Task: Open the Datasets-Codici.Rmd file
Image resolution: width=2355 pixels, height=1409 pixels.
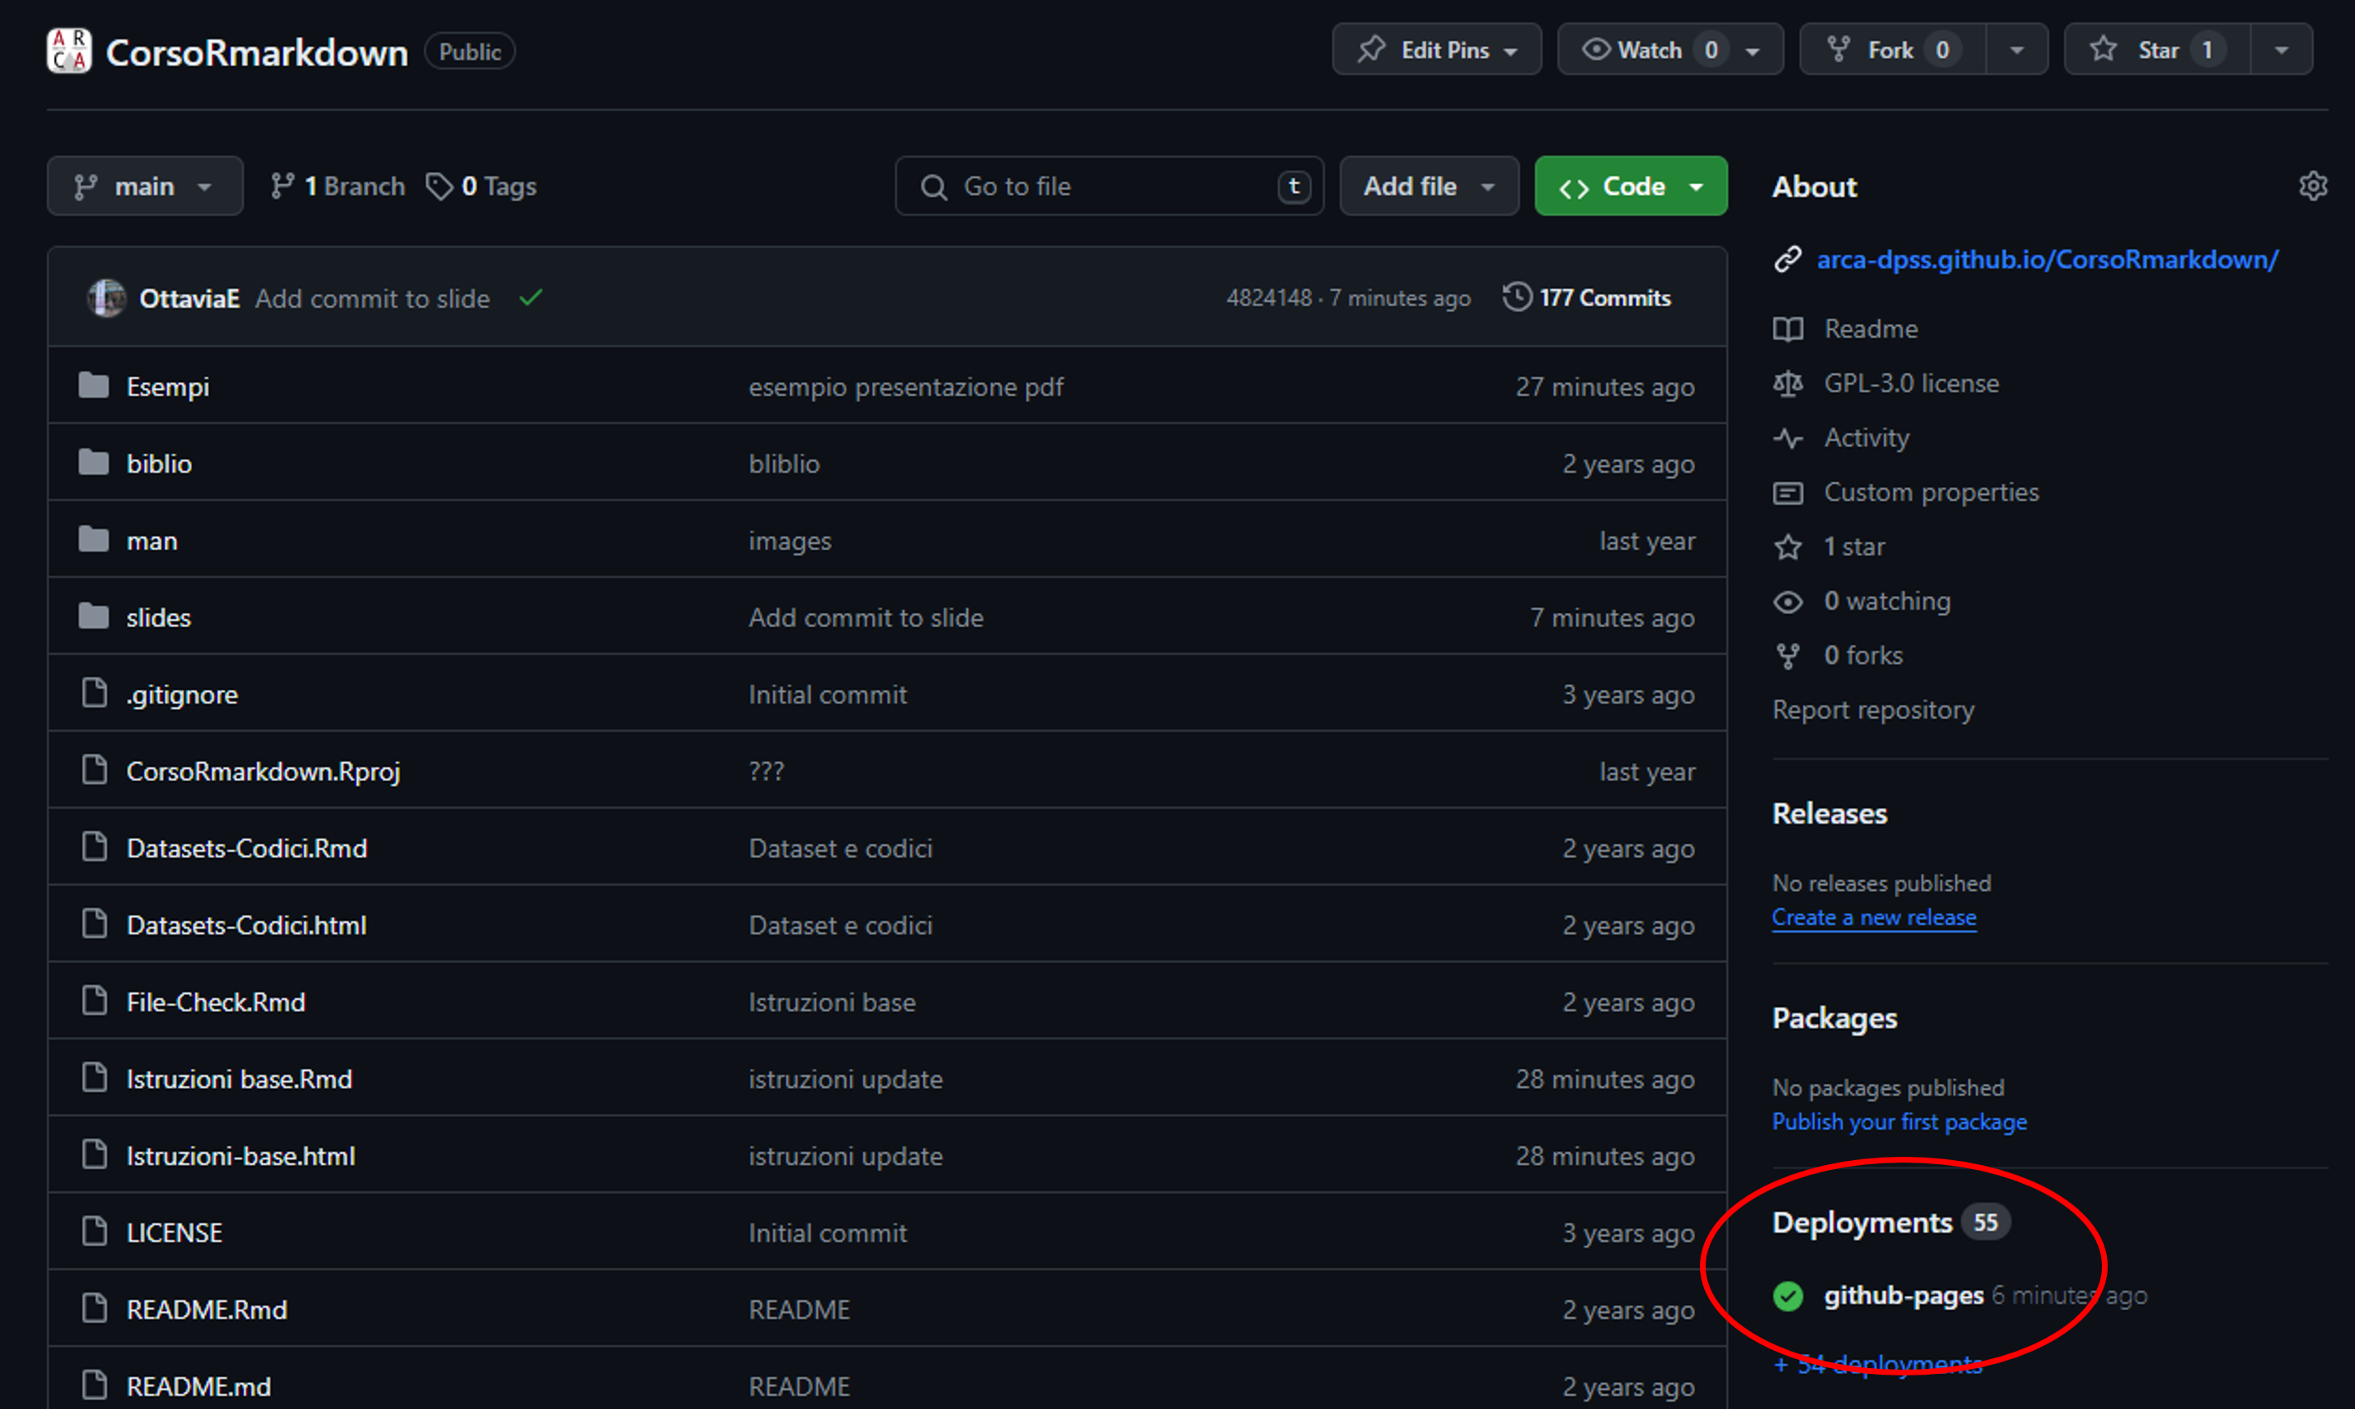Action: 247,848
